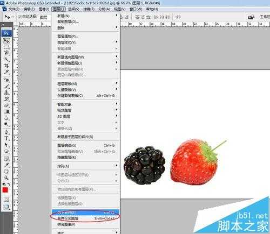The height and width of the screenshot is (234, 270).
Task: Toggle Quick Mask mode in the toolbox
Action: (x=6, y=200)
